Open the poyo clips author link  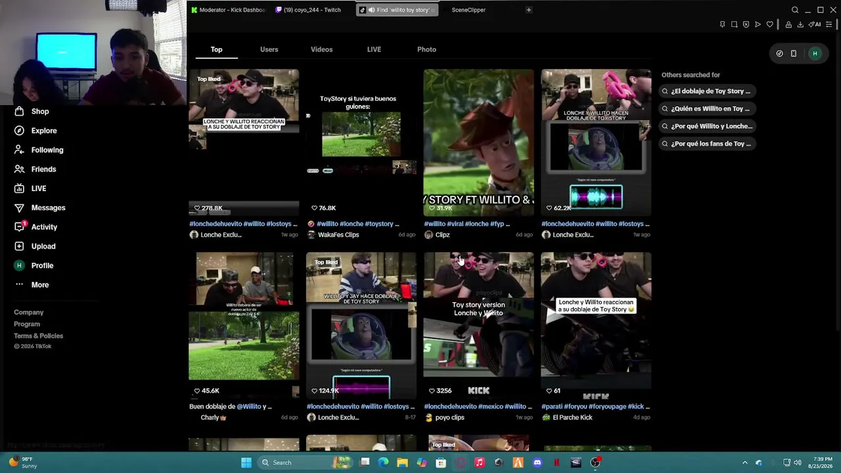[449, 417]
